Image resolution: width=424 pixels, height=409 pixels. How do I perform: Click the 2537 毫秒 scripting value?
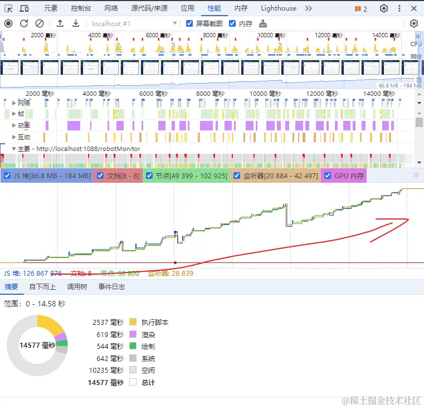(108, 323)
